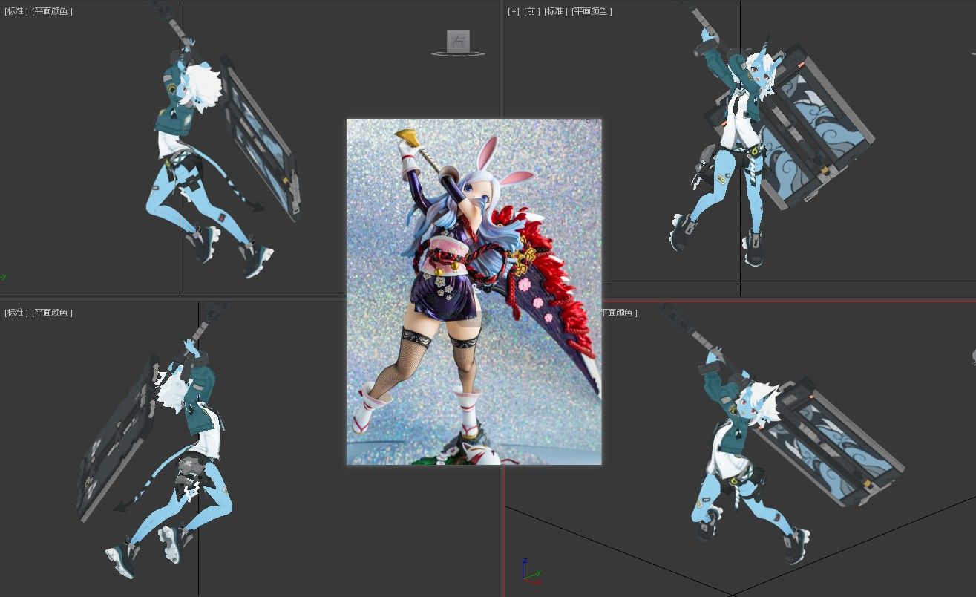Open [标准] menu in the ViewCube viewport

(x=16, y=11)
